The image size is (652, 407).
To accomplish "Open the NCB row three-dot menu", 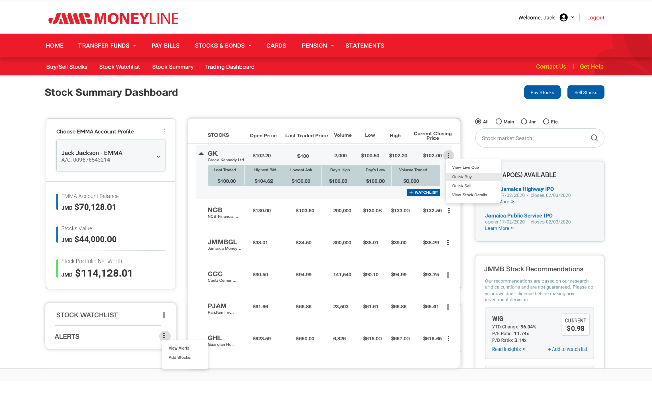I will pos(449,211).
